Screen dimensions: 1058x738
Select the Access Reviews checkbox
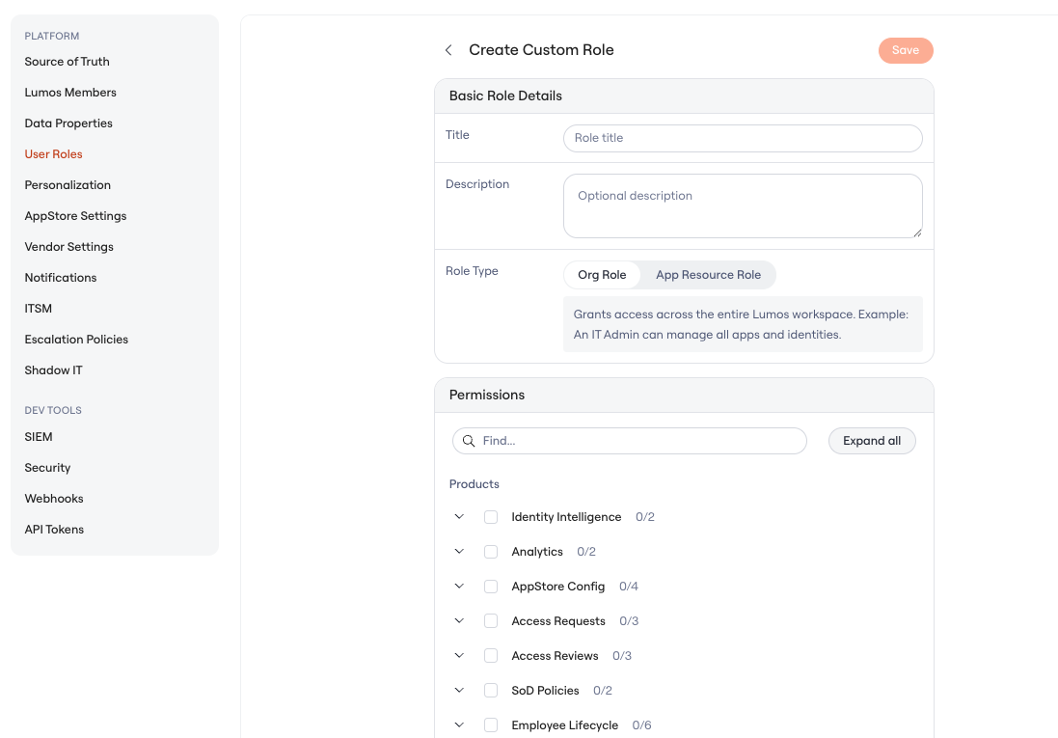point(491,656)
